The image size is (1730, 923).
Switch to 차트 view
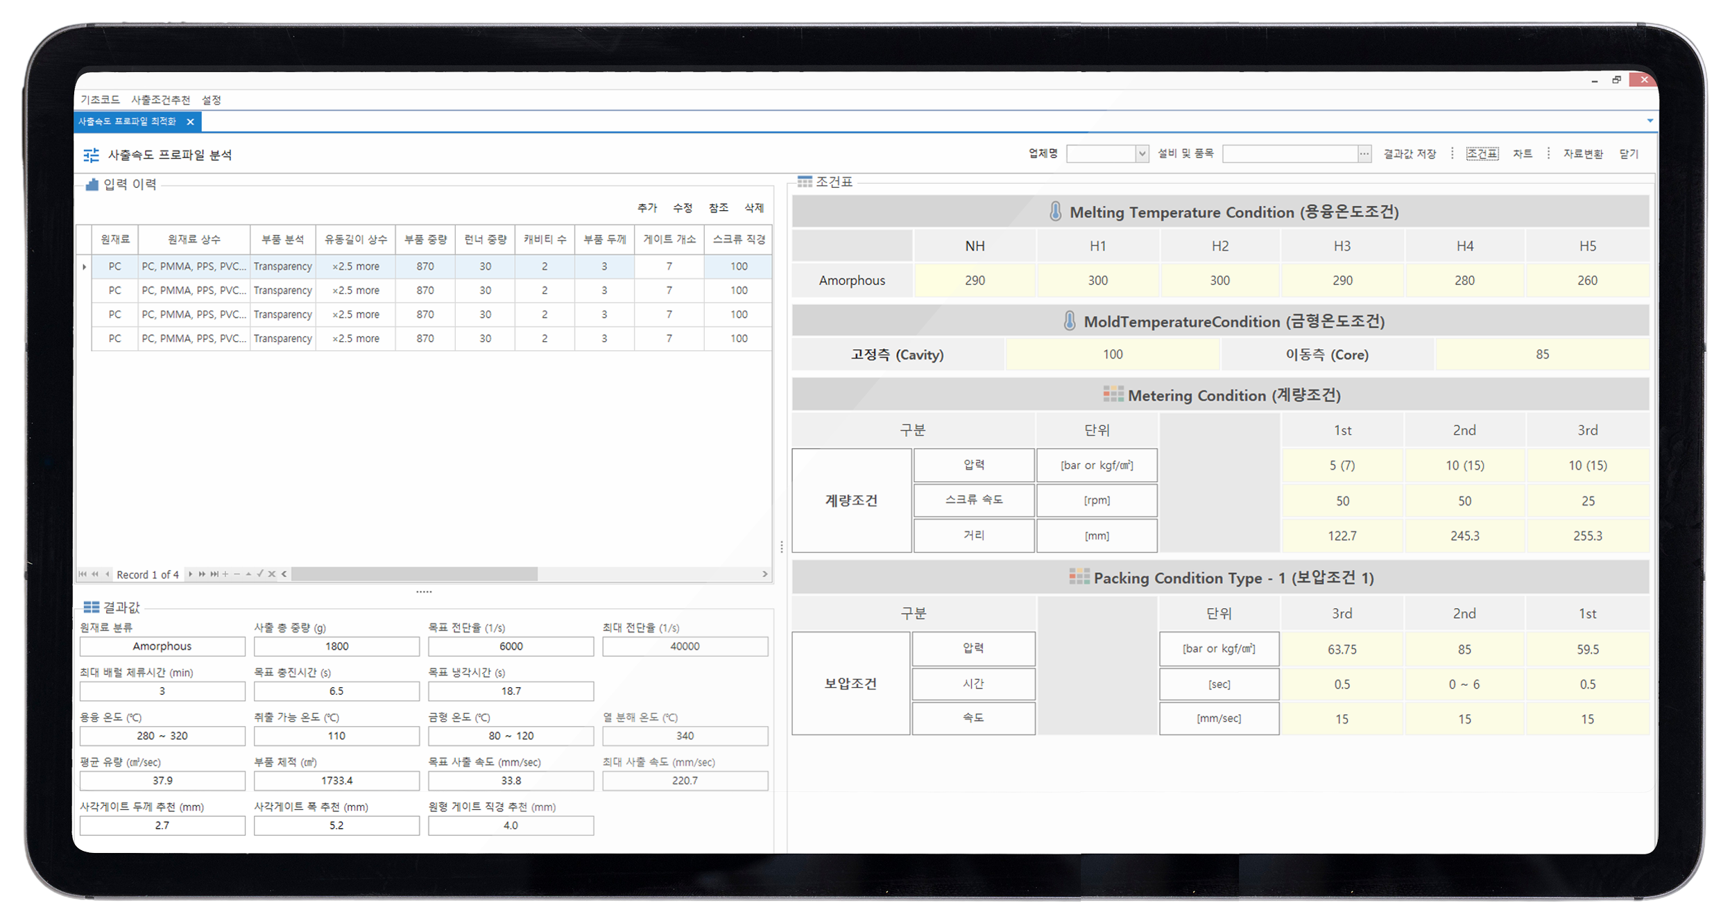coord(1522,154)
